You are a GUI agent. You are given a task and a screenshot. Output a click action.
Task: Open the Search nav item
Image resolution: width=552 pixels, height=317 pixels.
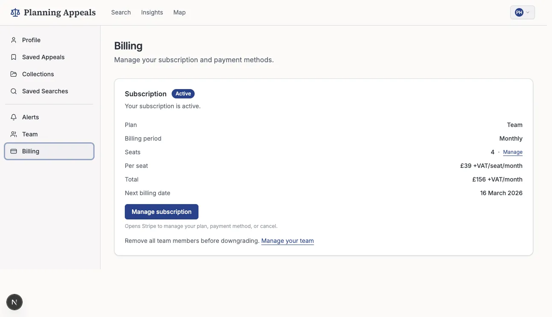click(121, 12)
